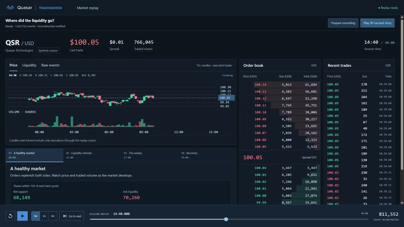Click the session replay slider handle
The image size is (404, 227).
pyautogui.click(x=226, y=219)
